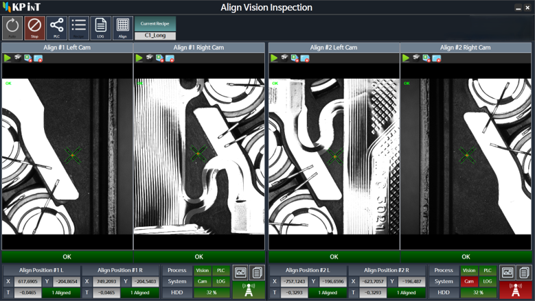Click the Align #2 Right Cam header

(466, 48)
